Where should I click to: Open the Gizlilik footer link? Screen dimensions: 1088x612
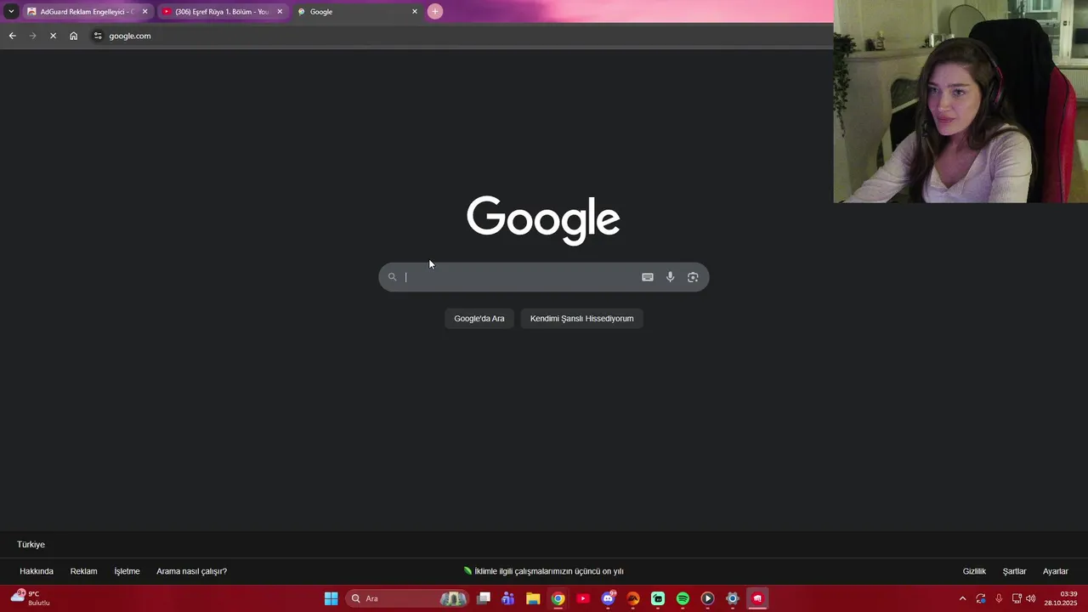(x=974, y=571)
